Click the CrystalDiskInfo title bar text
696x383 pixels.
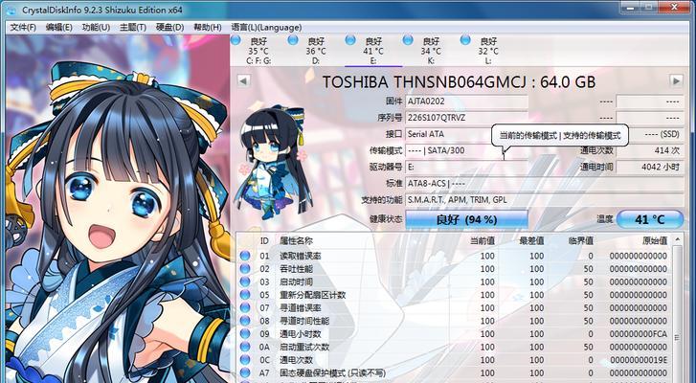[x=102, y=10]
